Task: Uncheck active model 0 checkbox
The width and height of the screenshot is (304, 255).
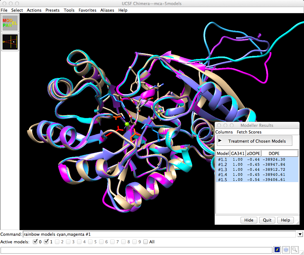Action: pos(35,242)
